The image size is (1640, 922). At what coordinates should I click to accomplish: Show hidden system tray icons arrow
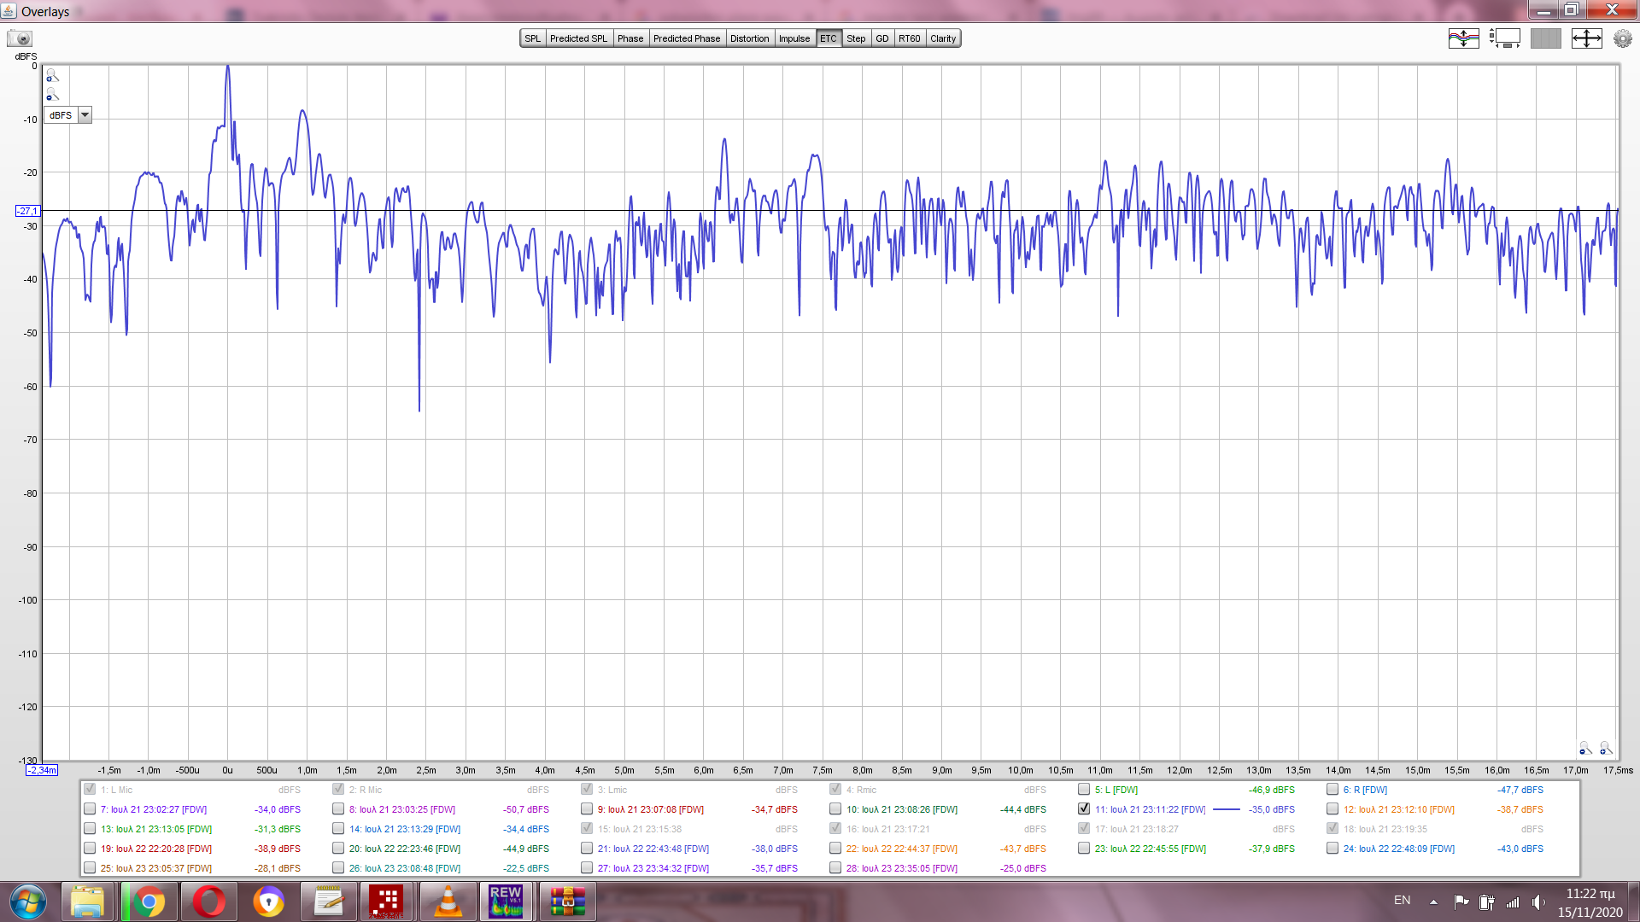tap(1433, 902)
